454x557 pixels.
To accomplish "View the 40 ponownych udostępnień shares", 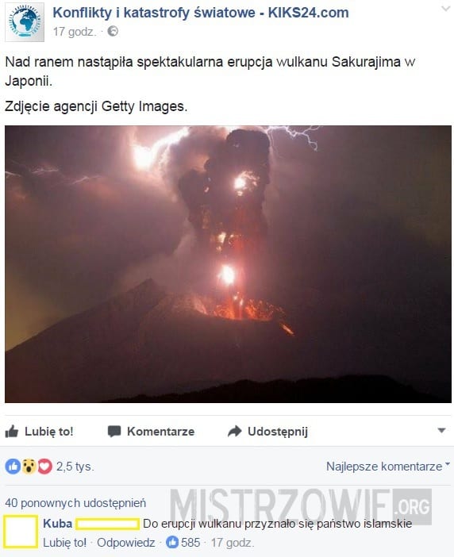I will [x=75, y=503].
